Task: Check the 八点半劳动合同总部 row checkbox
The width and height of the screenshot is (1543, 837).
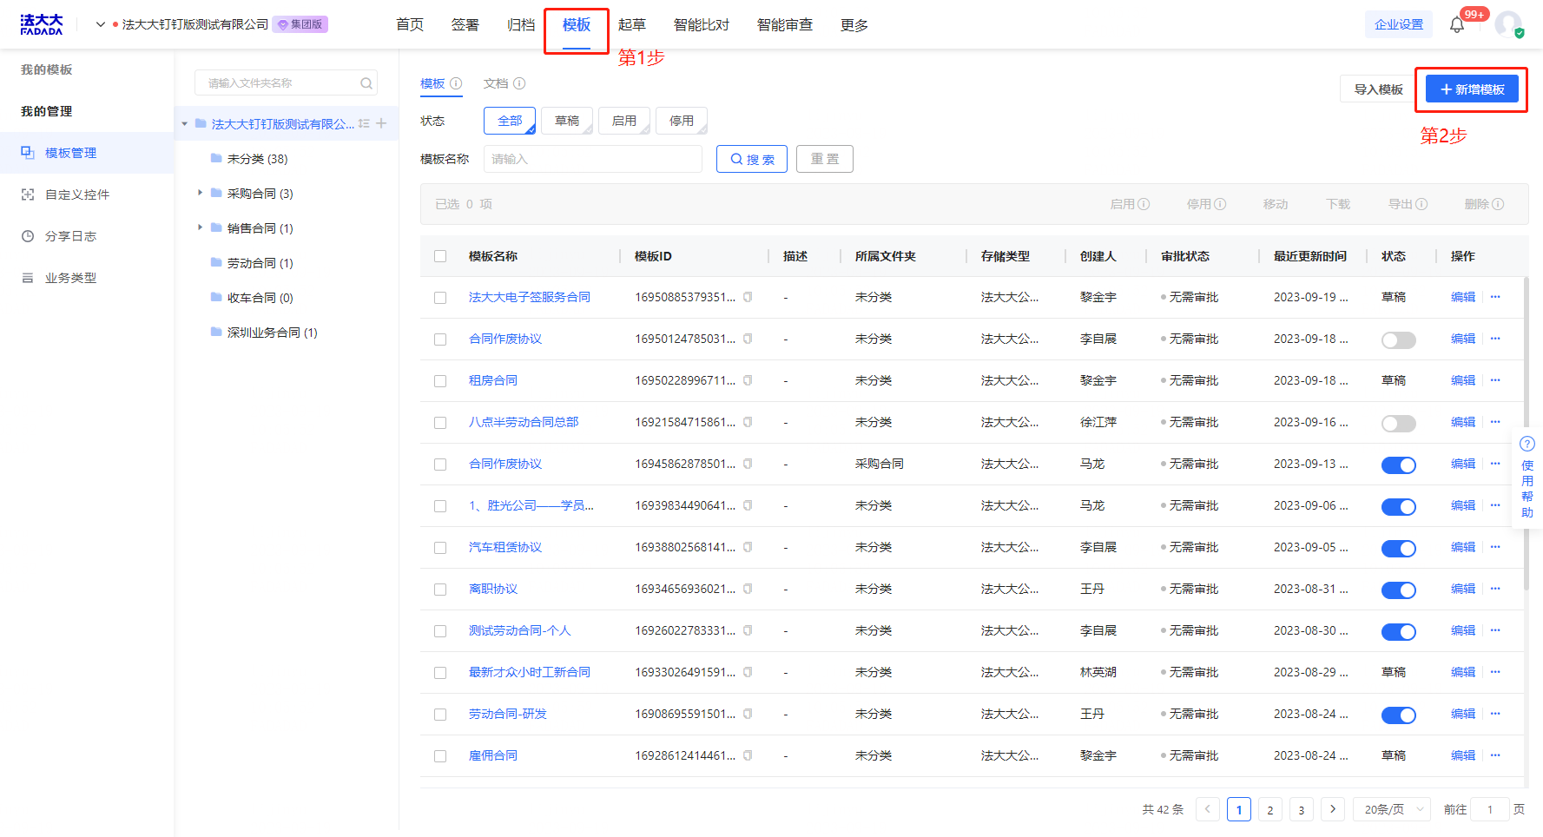Action: point(440,423)
